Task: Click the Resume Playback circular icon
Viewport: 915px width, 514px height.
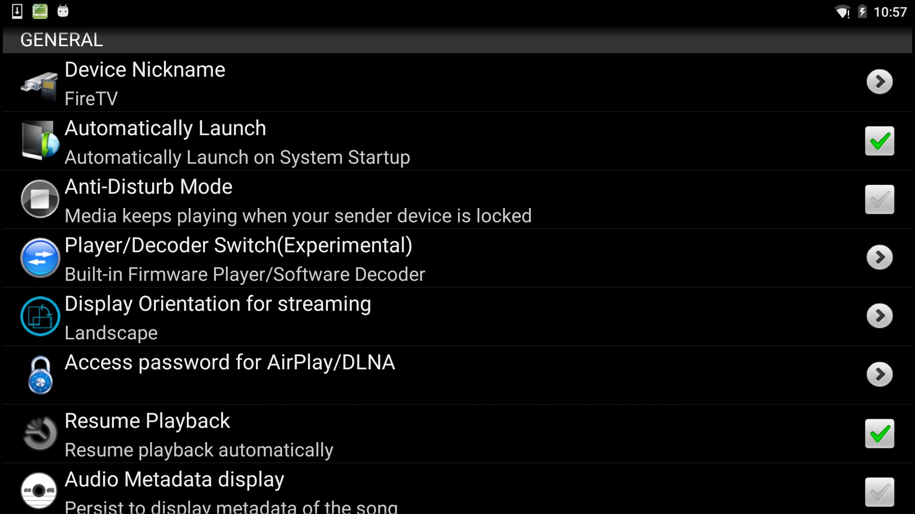Action: (40, 433)
